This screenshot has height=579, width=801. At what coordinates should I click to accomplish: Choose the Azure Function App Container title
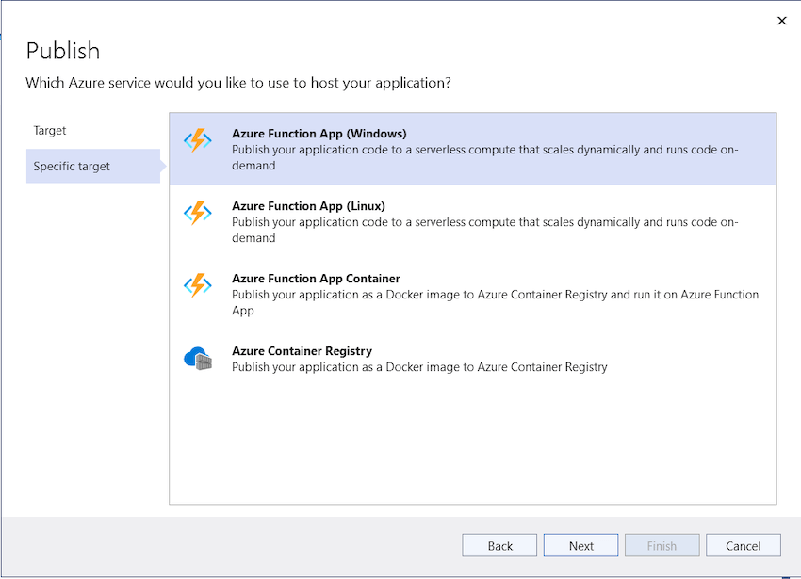click(316, 279)
